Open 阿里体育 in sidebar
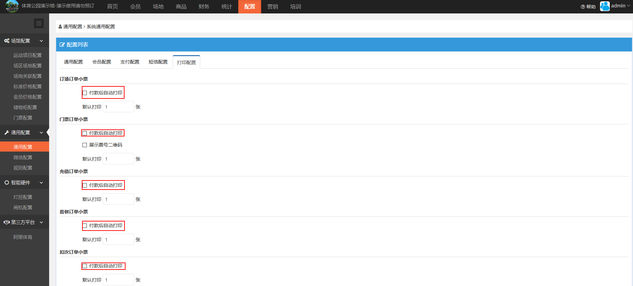The width and height of the screenshot is (633, 286). click(x=23, y=237)
